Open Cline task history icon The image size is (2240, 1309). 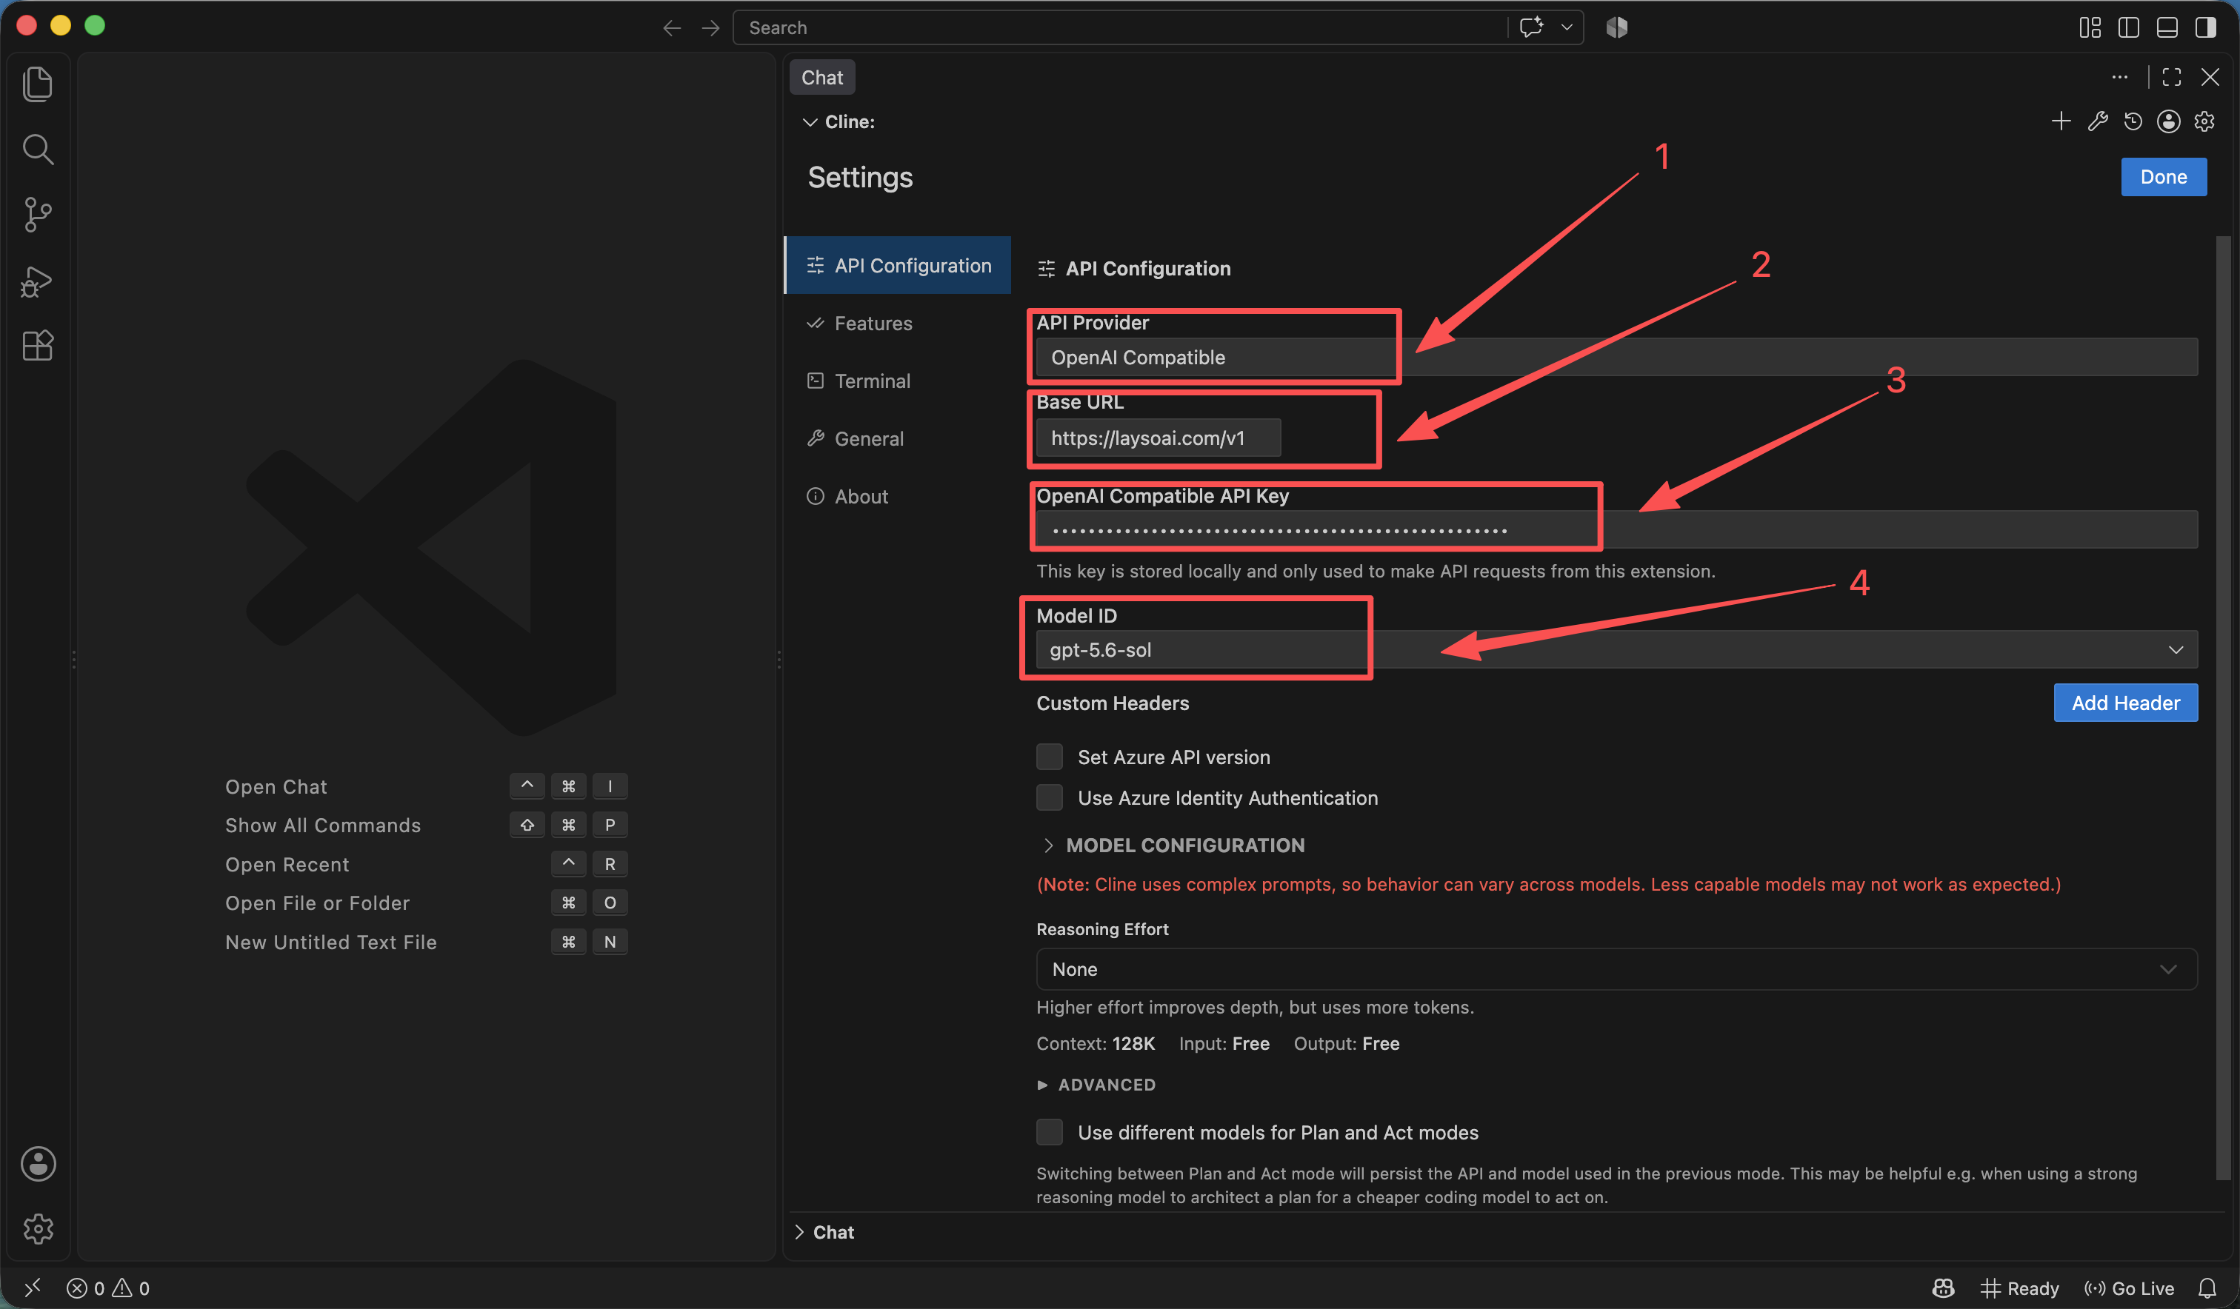coord(2133,121)
